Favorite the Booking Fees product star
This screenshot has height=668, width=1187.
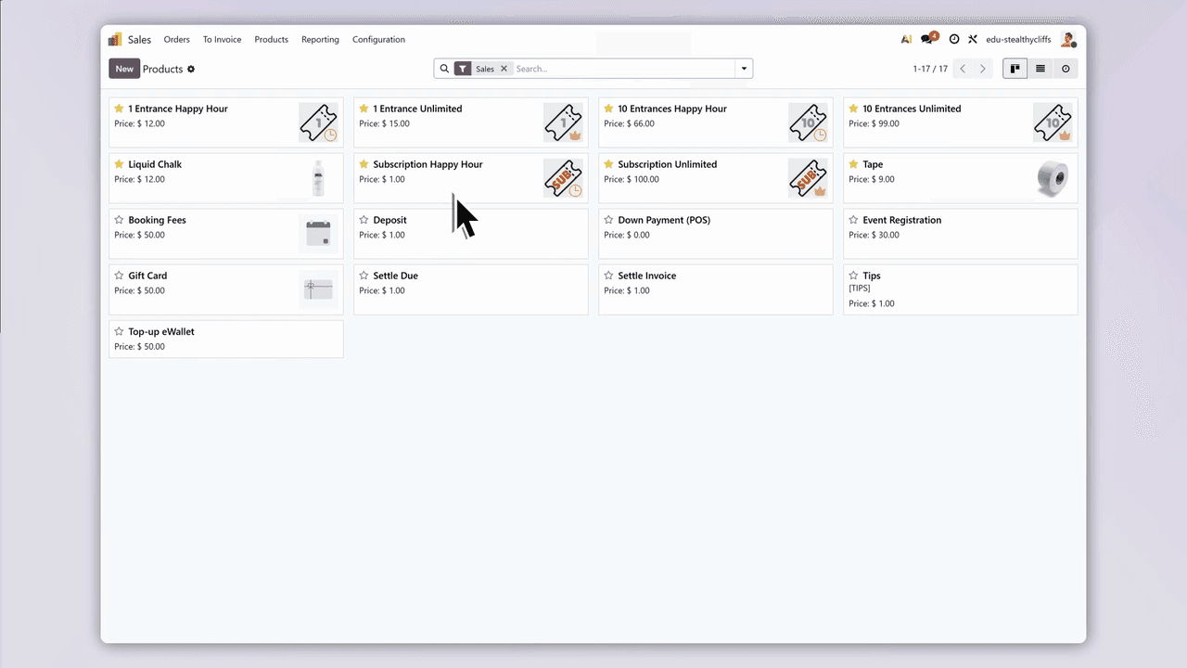(119, 220)
